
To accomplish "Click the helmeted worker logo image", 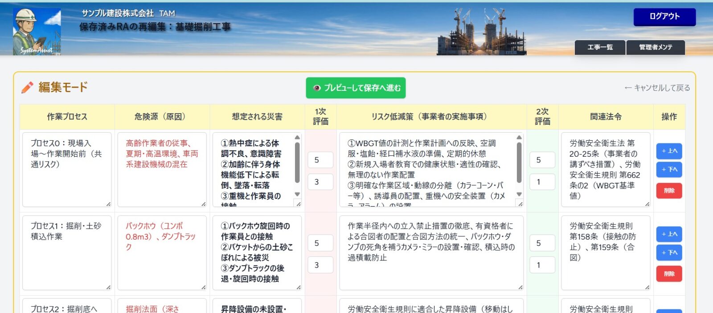I will pos(37,32).
